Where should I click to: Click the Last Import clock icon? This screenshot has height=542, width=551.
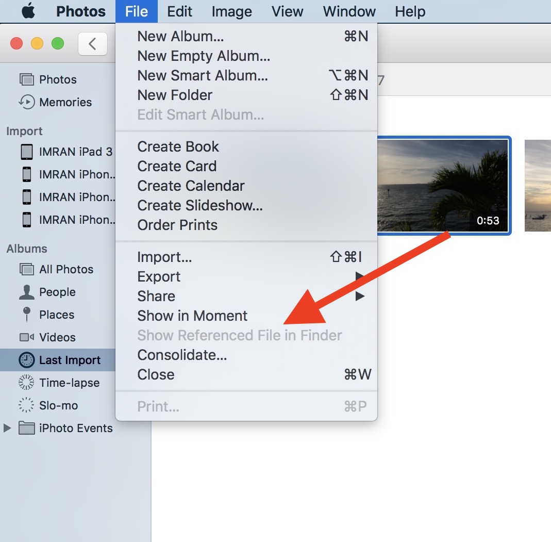(x=27, y=360)
